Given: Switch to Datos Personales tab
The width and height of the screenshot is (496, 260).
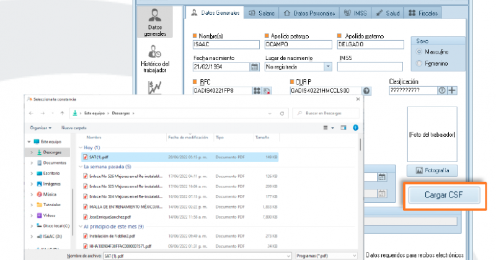Looking at the screenshot, I should pyautogui.click(x=309, y=13).
